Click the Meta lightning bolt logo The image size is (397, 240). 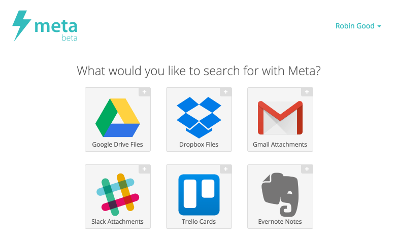pos(21,26)
